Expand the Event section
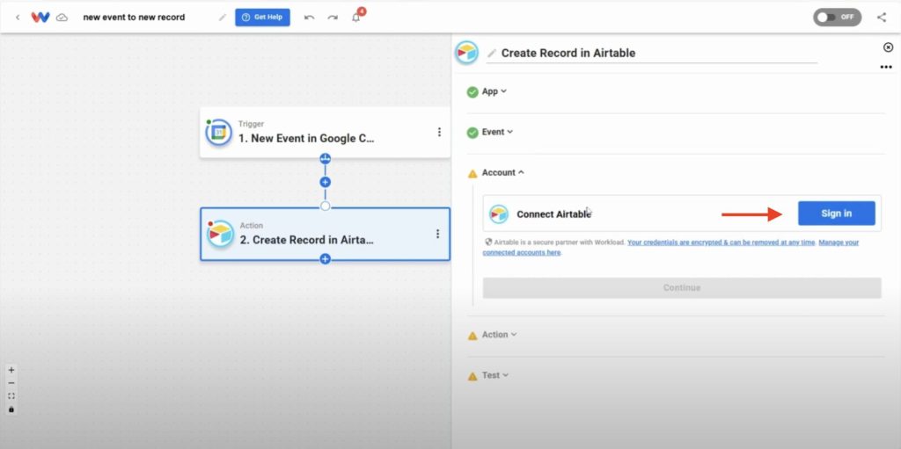The width and height of the screenshot is (901, 449). point(497,132)
